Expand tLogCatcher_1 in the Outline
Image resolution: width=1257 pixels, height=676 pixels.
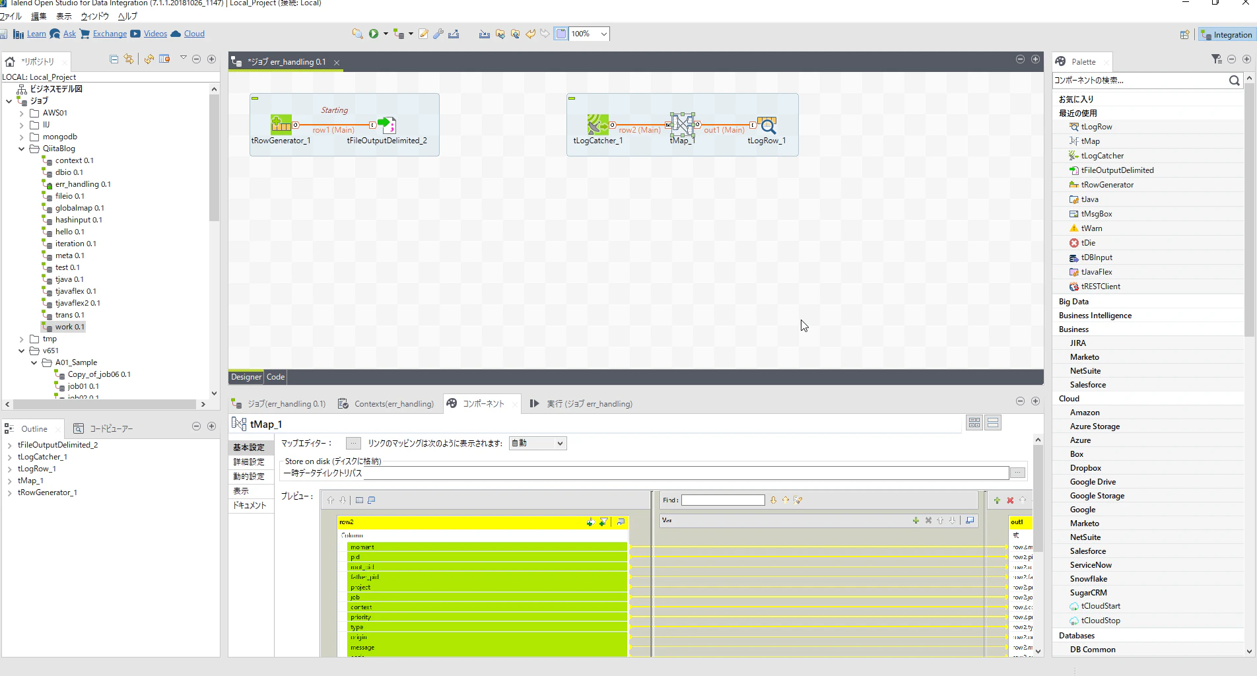[10, 457]
